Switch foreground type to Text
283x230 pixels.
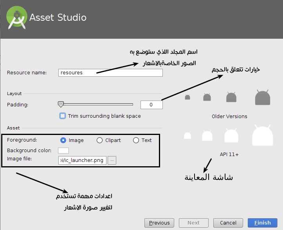click(x=136, y=140)
